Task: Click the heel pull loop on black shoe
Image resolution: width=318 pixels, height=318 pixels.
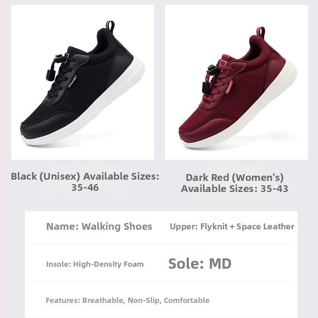Action: point(110,26)
